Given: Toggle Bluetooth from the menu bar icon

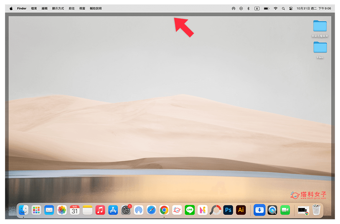Looking at the screenshot, I should point(248,9).
